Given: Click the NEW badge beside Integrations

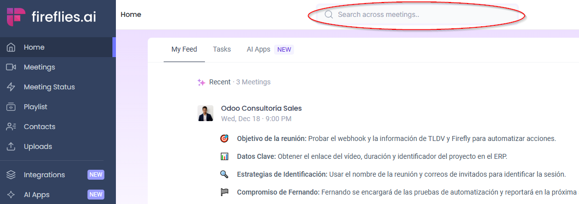Looking at the screenshot, I should tap(96, 175).
